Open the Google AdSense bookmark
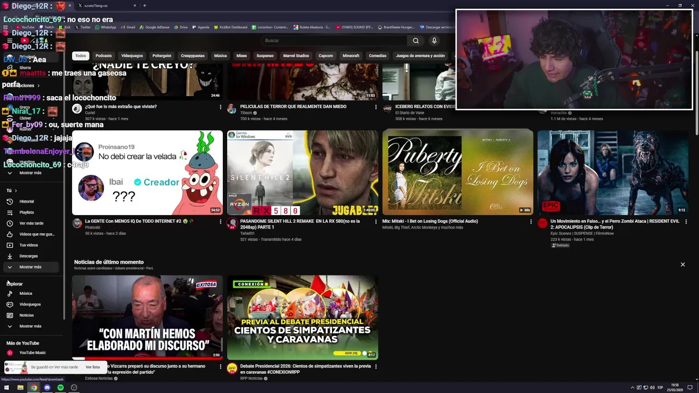Screen dimensions: 699x393 point(155,27)
